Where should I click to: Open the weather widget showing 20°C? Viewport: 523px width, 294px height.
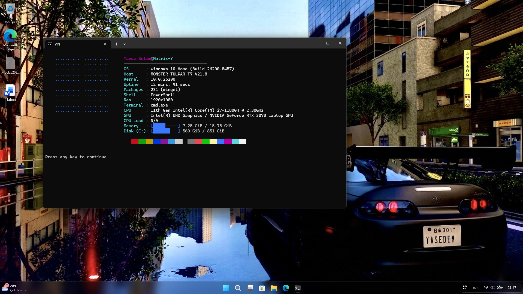pyautogui.click(x=15, y=288)
